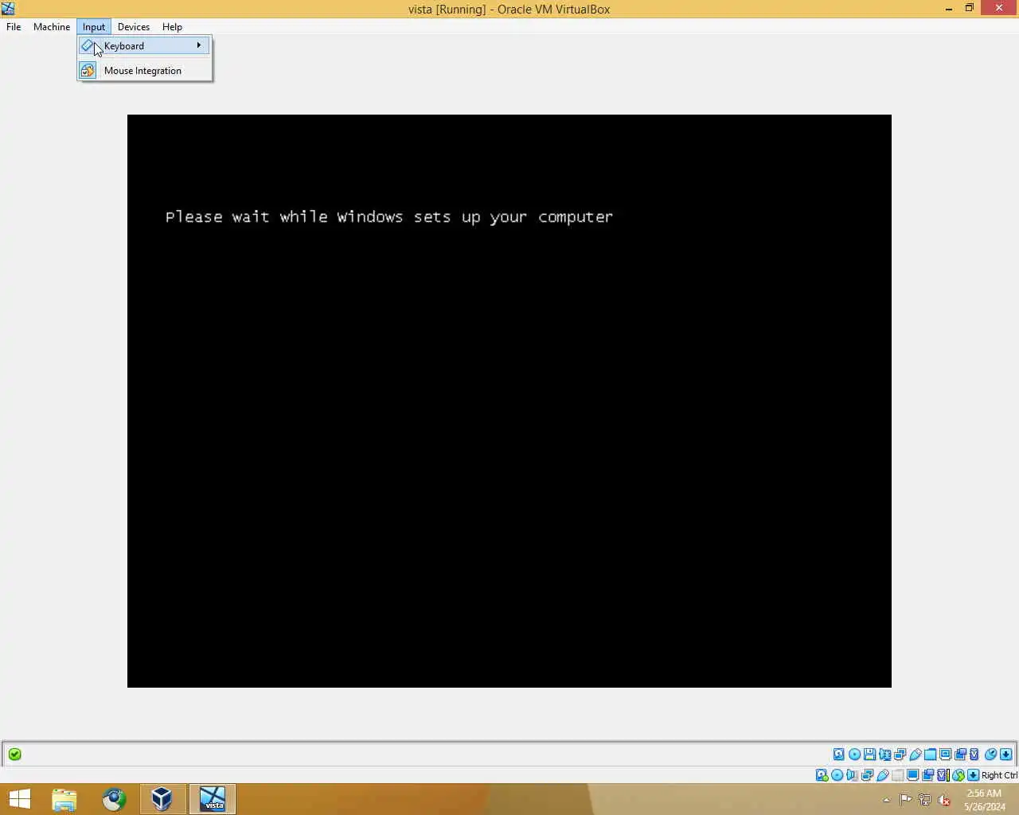Toggle Mouse Integration in Input menu
Image resolution: width=1019 pixels, height=815 pixels.
point(144,70)
